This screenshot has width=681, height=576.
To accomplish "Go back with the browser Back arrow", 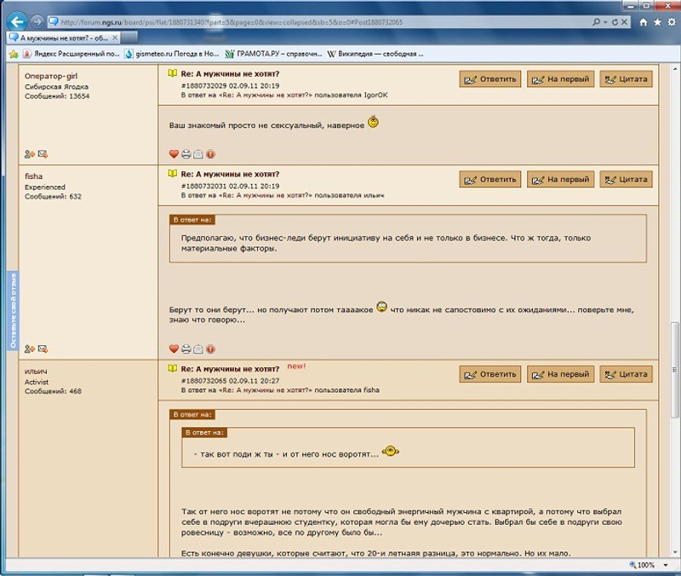I will (17, 21).
